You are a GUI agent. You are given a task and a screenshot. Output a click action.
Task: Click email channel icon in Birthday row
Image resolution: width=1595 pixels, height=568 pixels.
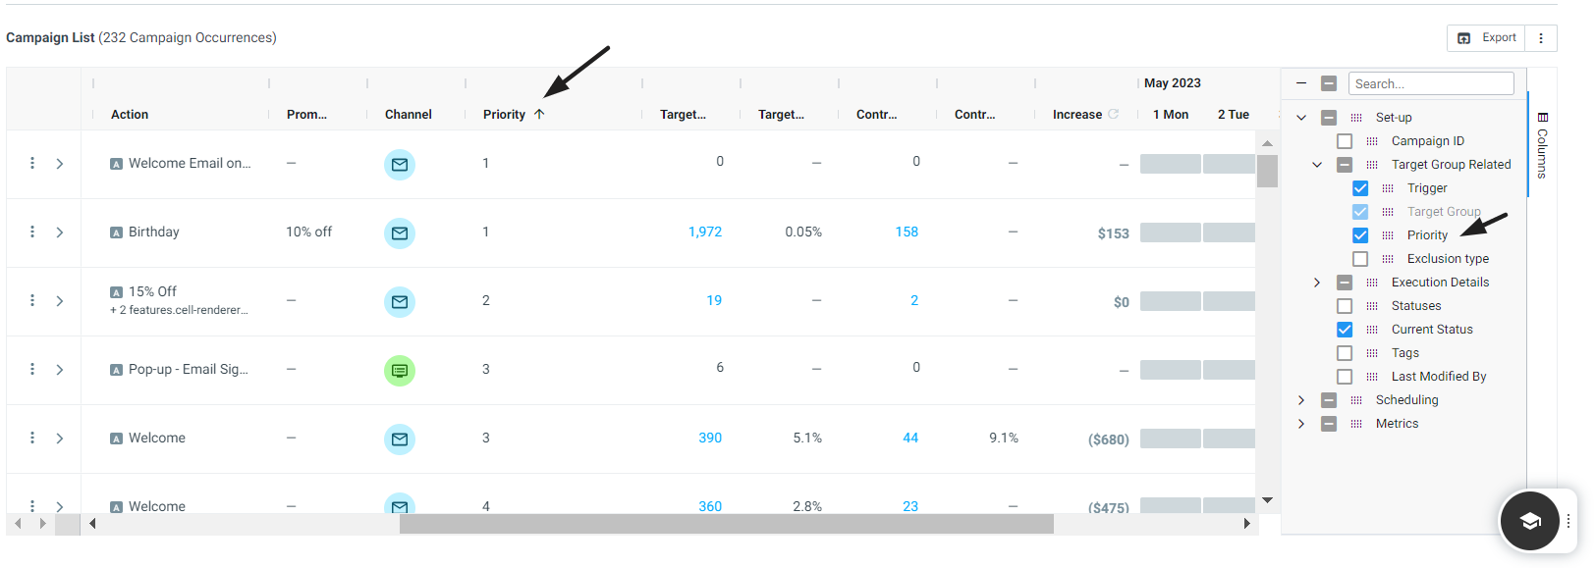pos(400,233)
